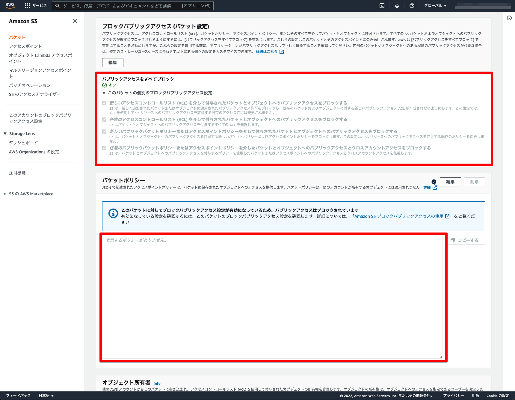Toggle checkbox for blocking any public bucket policies and cross-account
515x400 pixels.
[x=104, y=148]
